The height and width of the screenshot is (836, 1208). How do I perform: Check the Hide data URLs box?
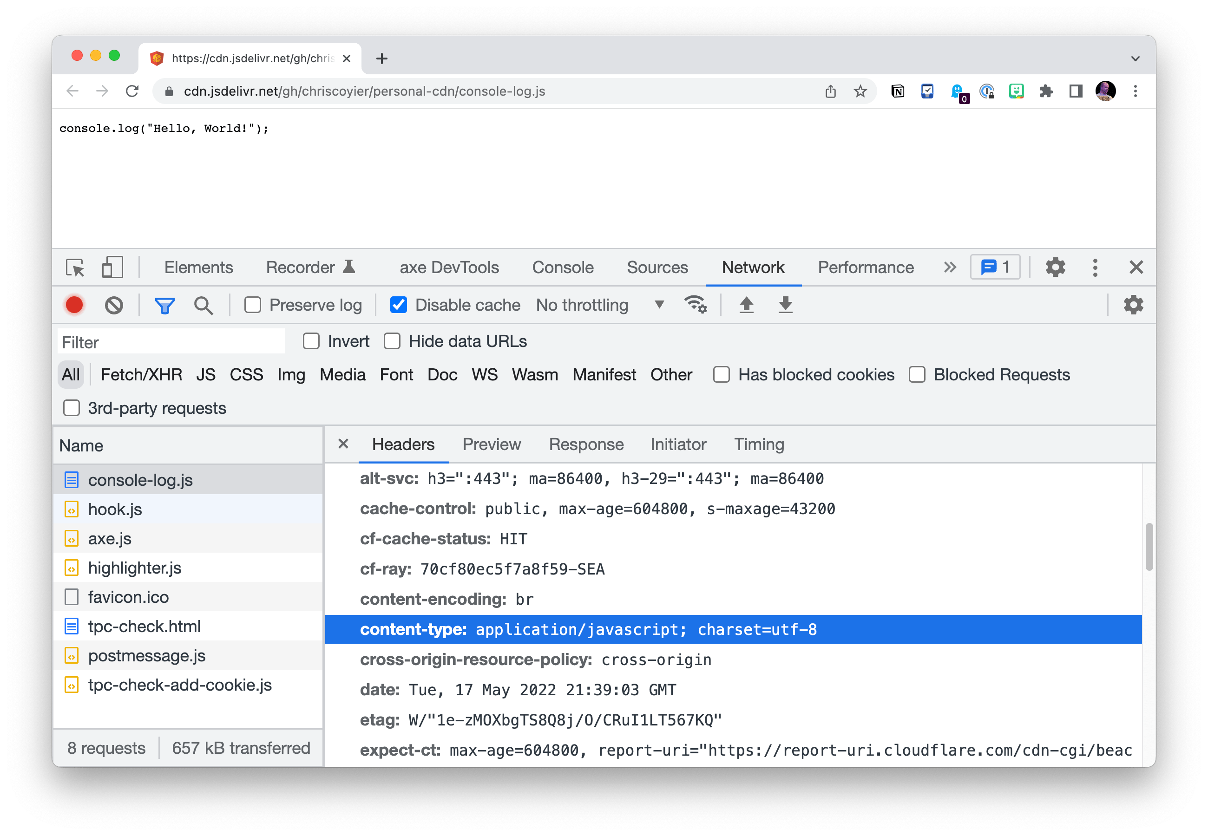point(392,341)
